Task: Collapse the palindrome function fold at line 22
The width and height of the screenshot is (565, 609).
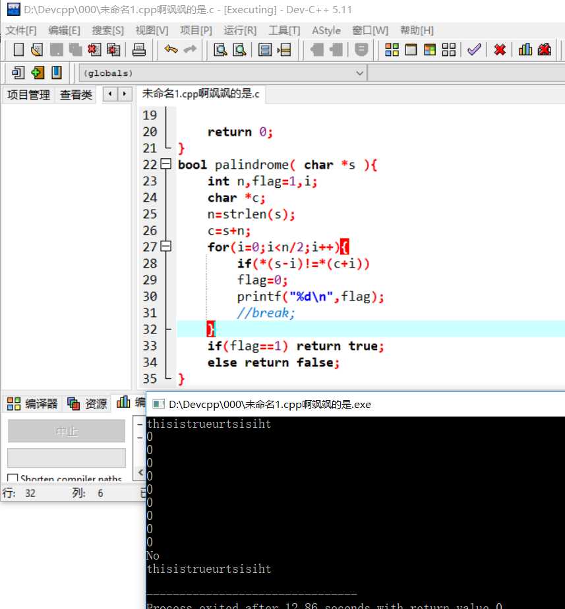Action: (166, 164)
